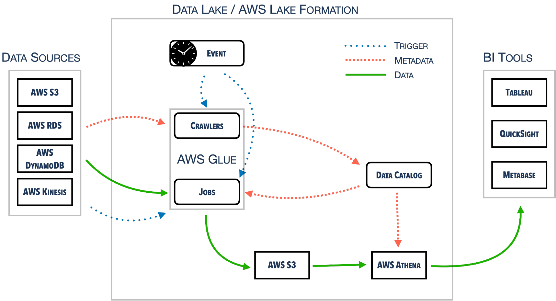Click the AWS S3 box next to Athena
This screenshot has height=301, width=556.
tap(282, 265)
